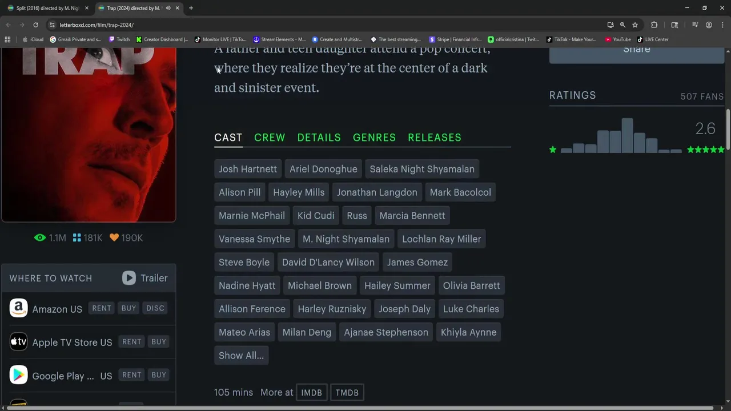The width and height of the screenshot is (731, 411).
Task: Click the Trap movie poster
Action: 89,134
